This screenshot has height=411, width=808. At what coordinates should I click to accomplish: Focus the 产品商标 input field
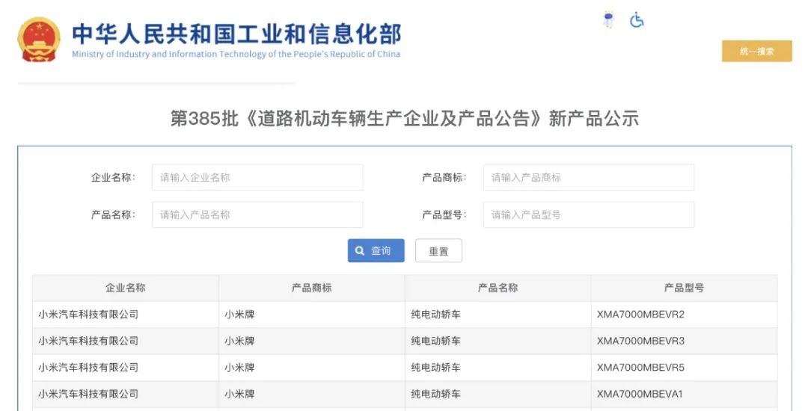(589, 177)
